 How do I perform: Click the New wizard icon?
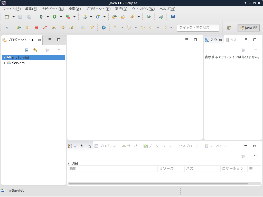point(7,17)
